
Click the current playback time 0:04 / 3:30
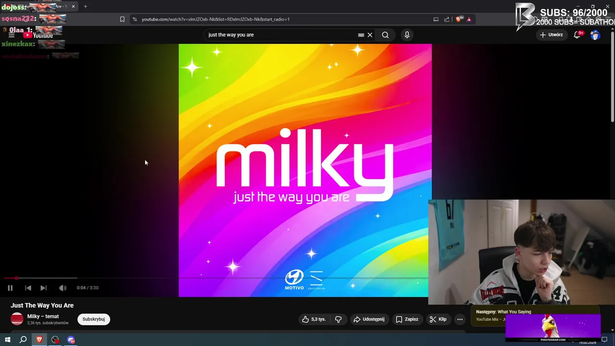pos(87,288)
